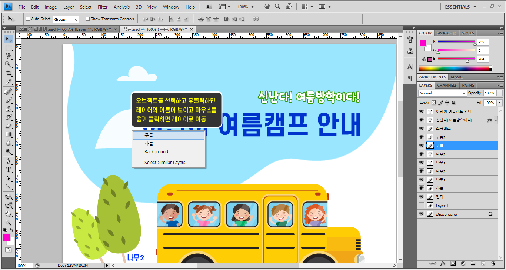Select the Blur tool
The width and height of the screenshot is (506, 270).
coord(9,143)
